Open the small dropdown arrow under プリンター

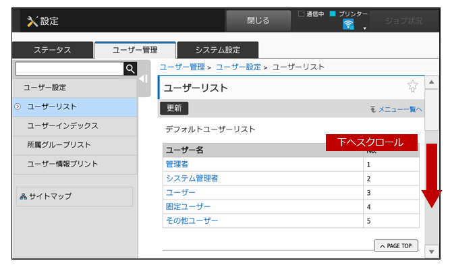365,28
